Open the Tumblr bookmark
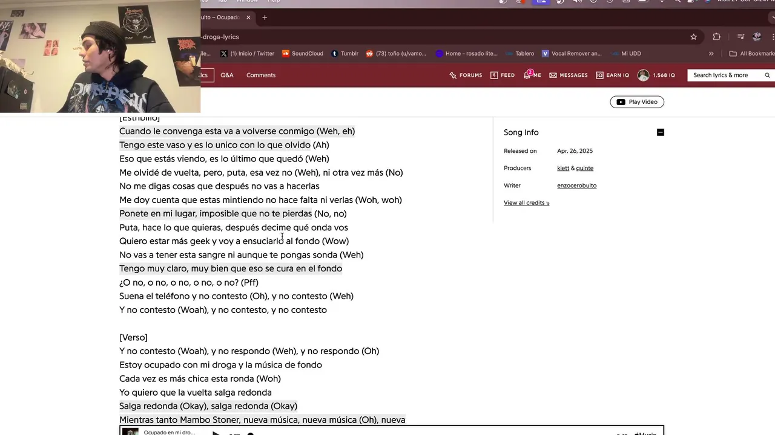This screenshot has width=775, height=435. pyautogui.click(x=345, y=54)
